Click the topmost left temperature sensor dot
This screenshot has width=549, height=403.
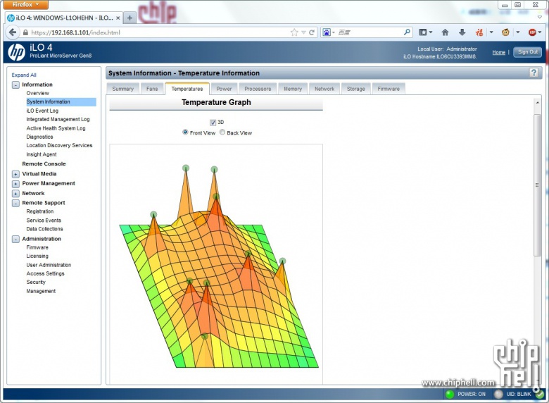(x=186, y=168)
